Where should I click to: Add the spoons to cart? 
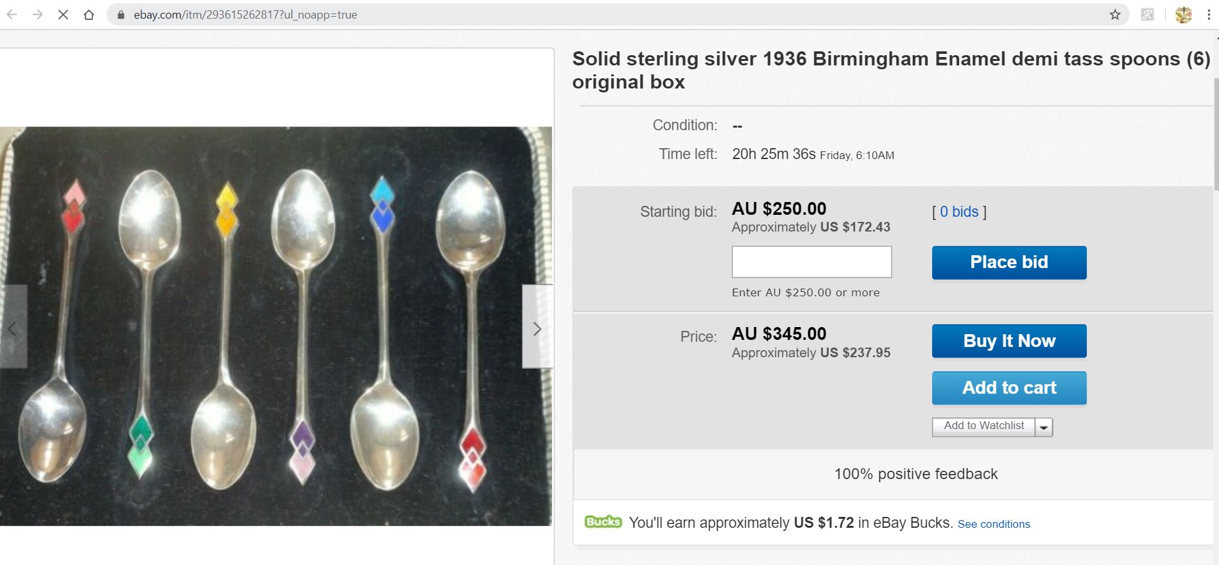1008,387
